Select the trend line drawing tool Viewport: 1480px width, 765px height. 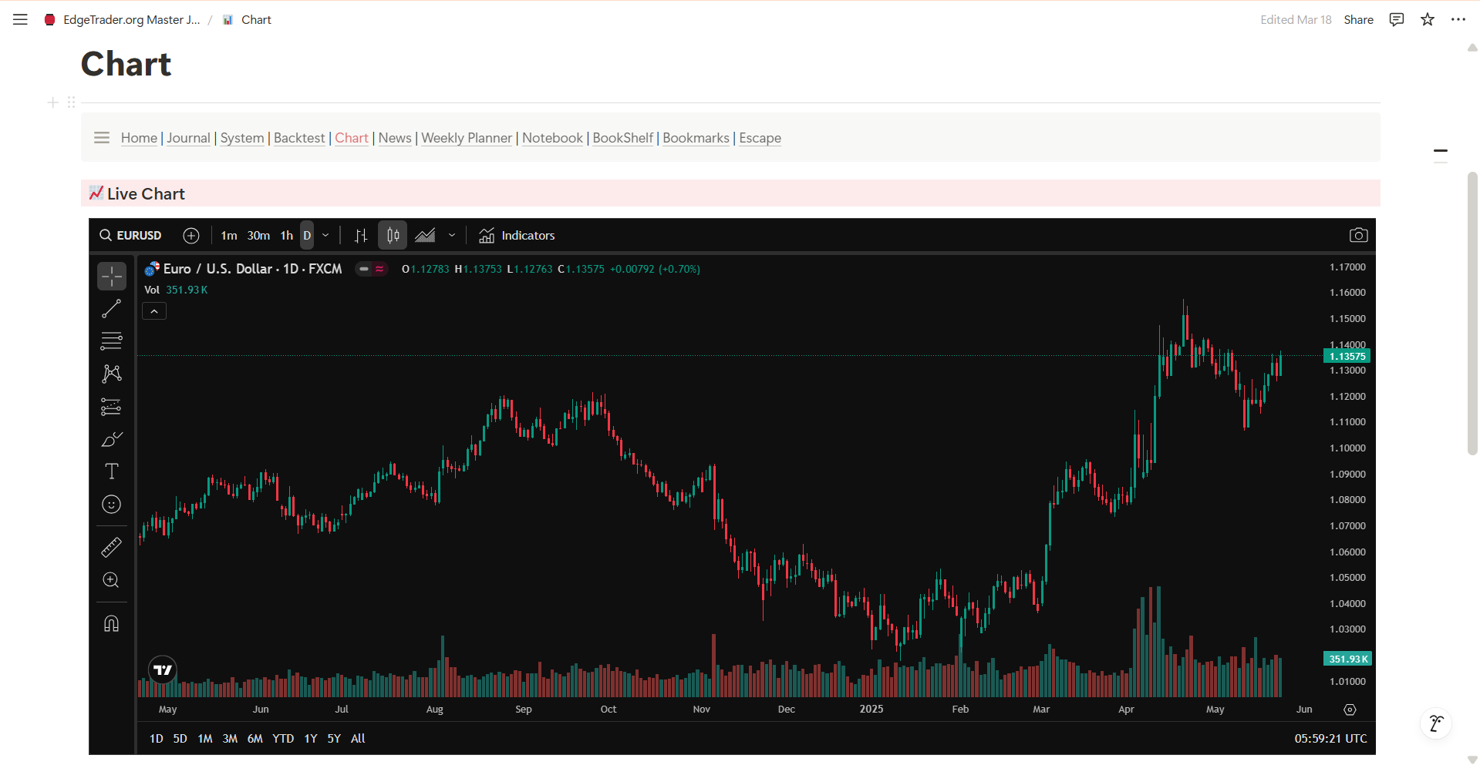pos(111,308)
